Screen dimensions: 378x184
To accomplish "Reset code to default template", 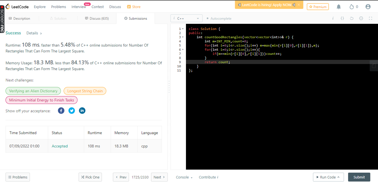I will (x=352, y=18).
